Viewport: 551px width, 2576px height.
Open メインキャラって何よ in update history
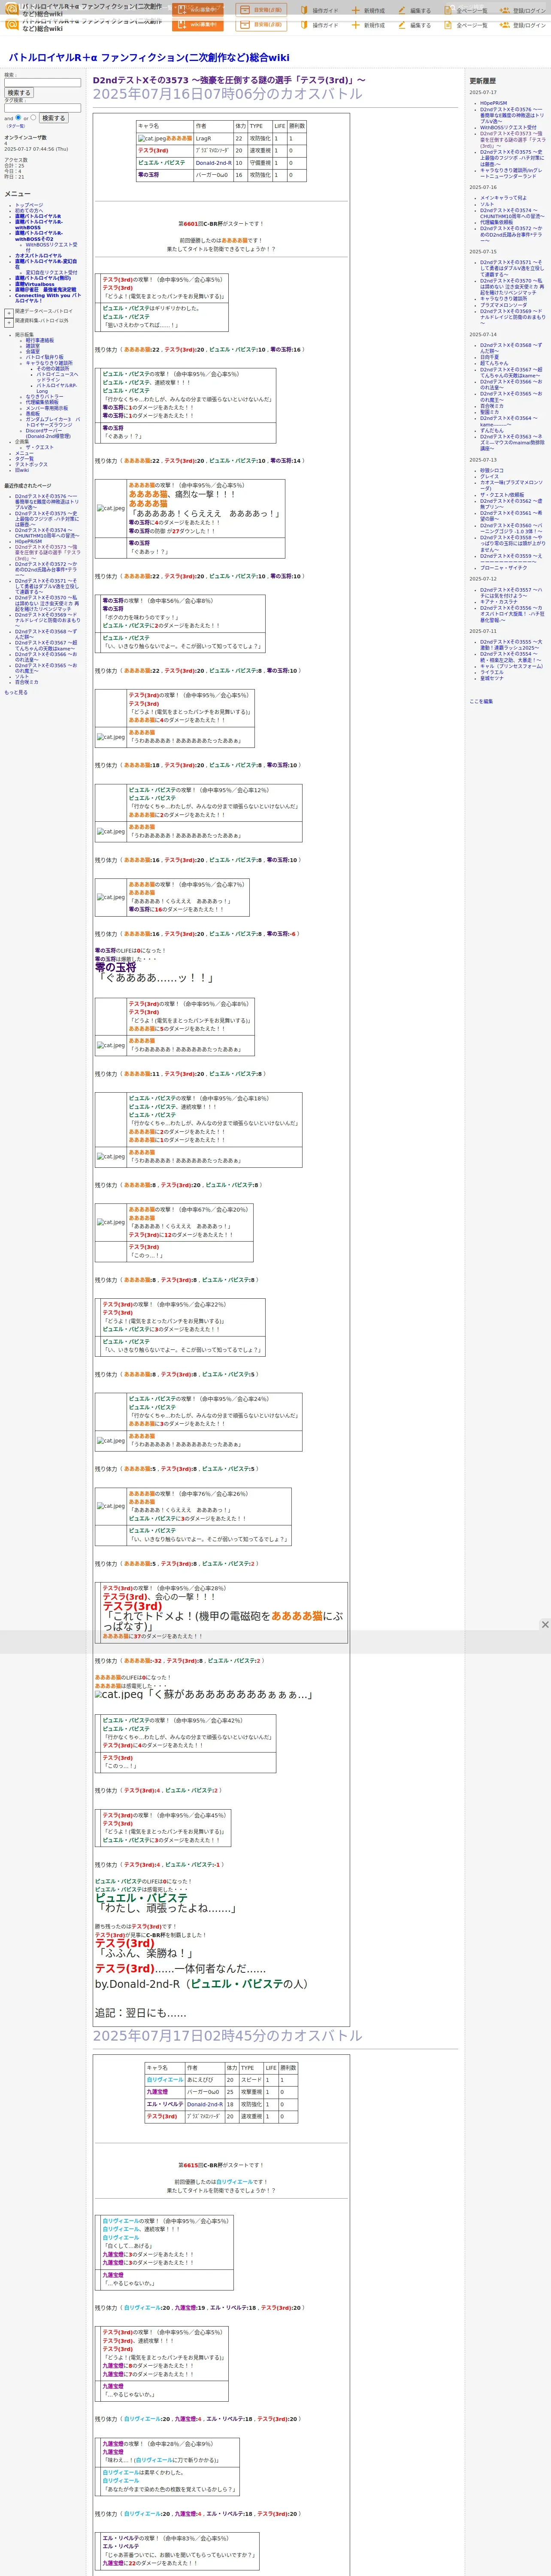tap(503, 198)
